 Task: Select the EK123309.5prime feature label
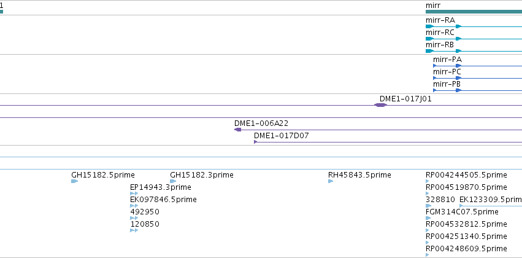click(x=491, y=199)
